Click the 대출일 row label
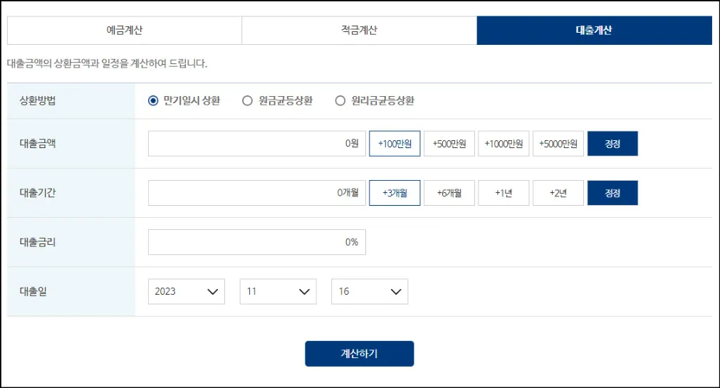Viewport: 720px width, 388px height. click(x=33, y=291)
